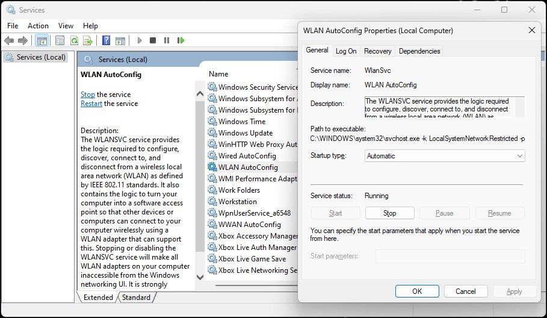Image resolution: width=547 pixels, height=318 pixels.
Task: Confirm the dialog with OK
Action: point(416,291)
